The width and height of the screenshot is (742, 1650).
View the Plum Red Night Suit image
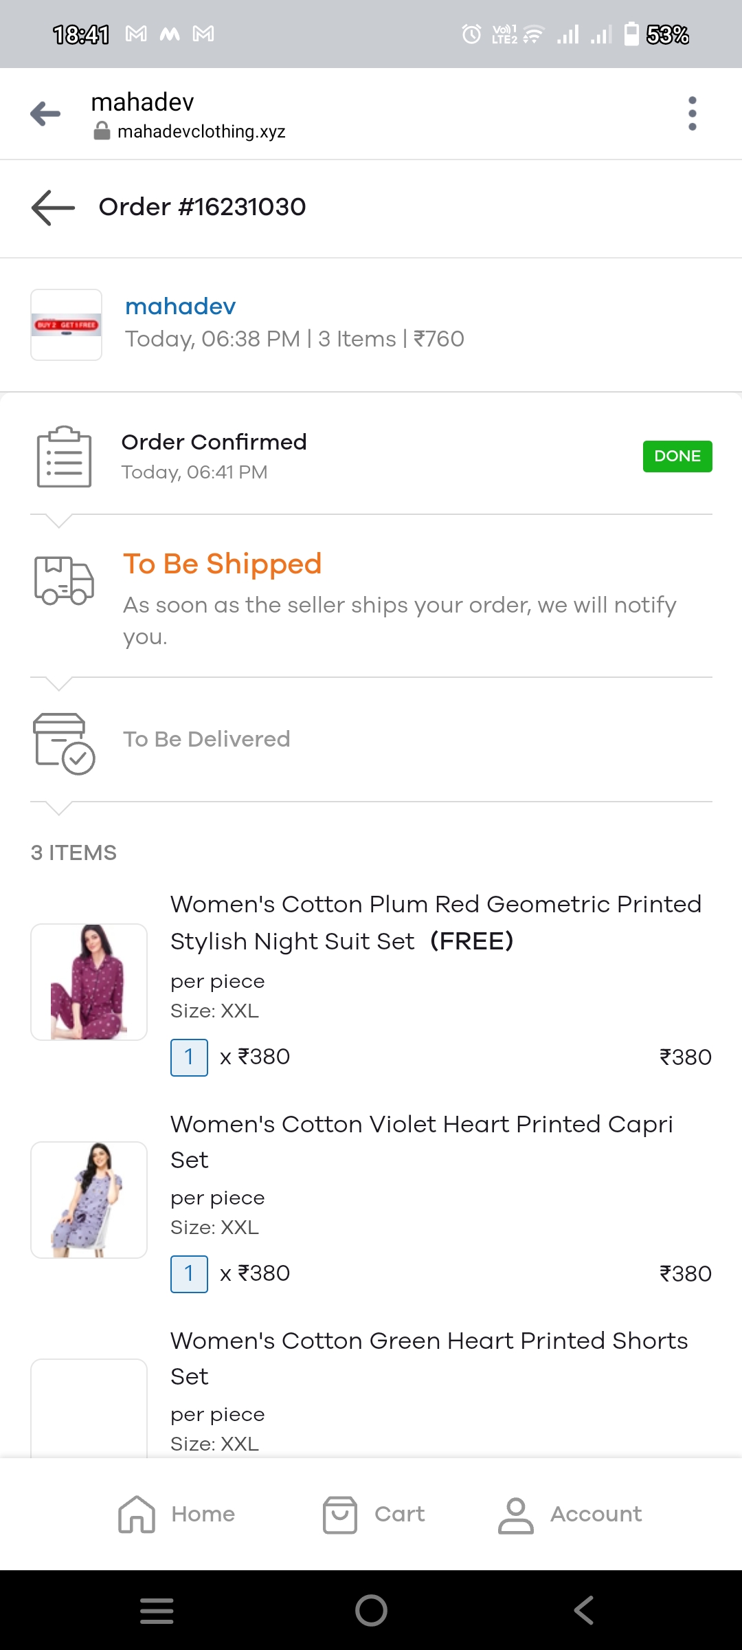click(x=89, y=982)
